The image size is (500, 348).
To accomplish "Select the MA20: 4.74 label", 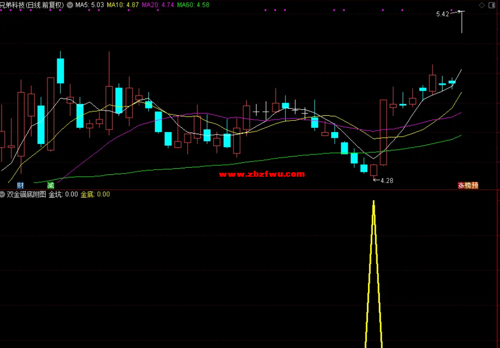I will click(158, 5).
